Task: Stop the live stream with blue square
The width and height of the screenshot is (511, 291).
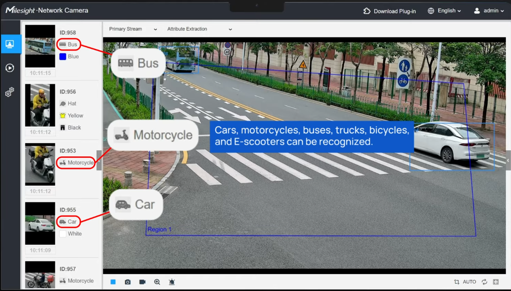Action: coord(113,282)
